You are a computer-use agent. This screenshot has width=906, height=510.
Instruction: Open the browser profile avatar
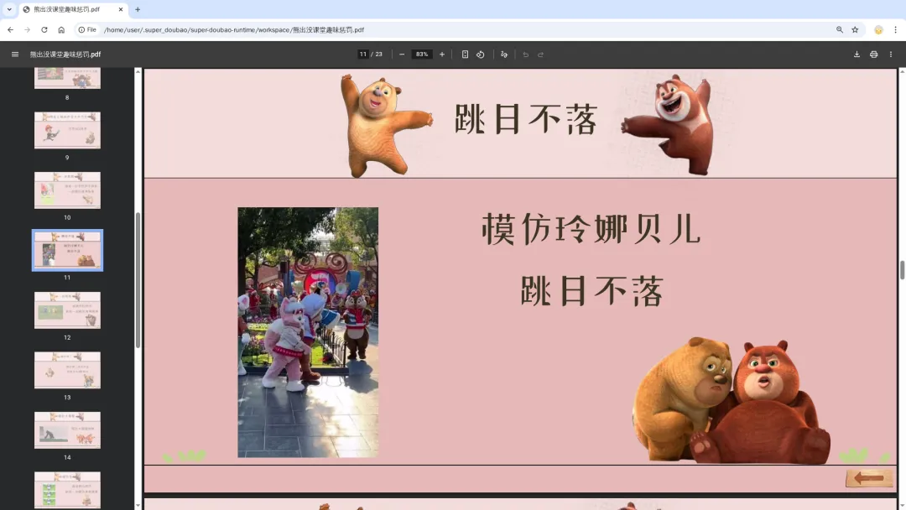pos(878,29)
